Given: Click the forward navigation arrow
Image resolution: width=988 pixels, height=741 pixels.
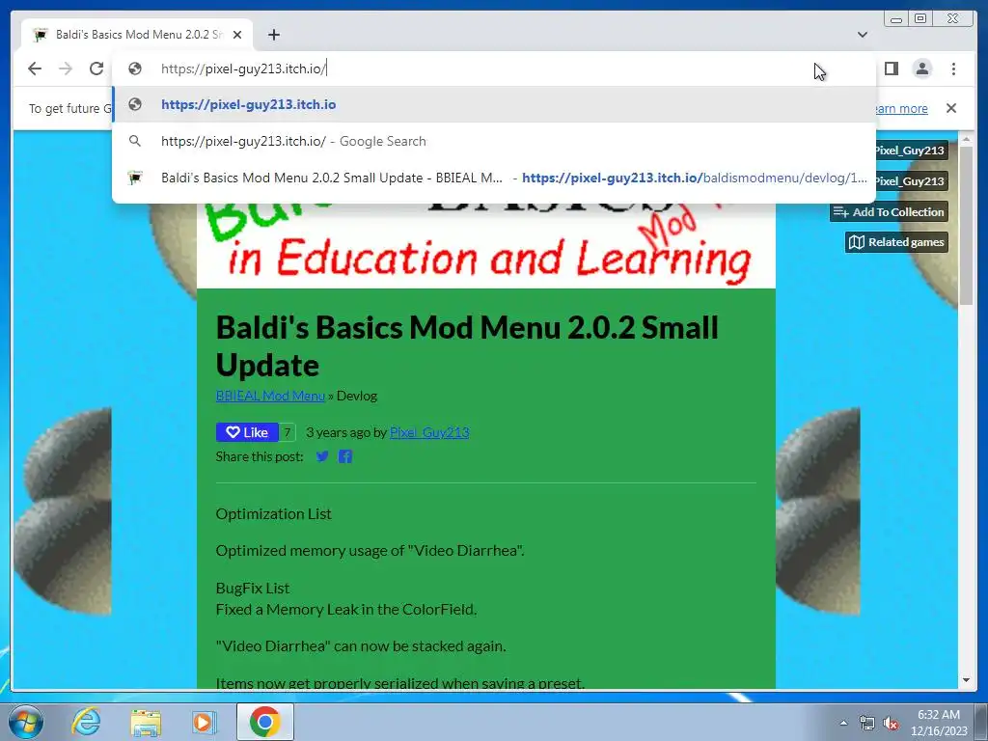Looking at the screenshot, I should (66, 69).
